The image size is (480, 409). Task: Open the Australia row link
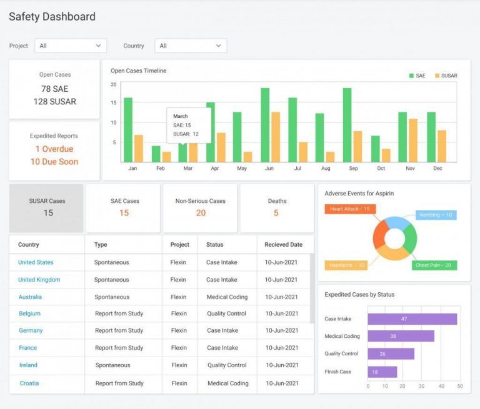(31, 297)
